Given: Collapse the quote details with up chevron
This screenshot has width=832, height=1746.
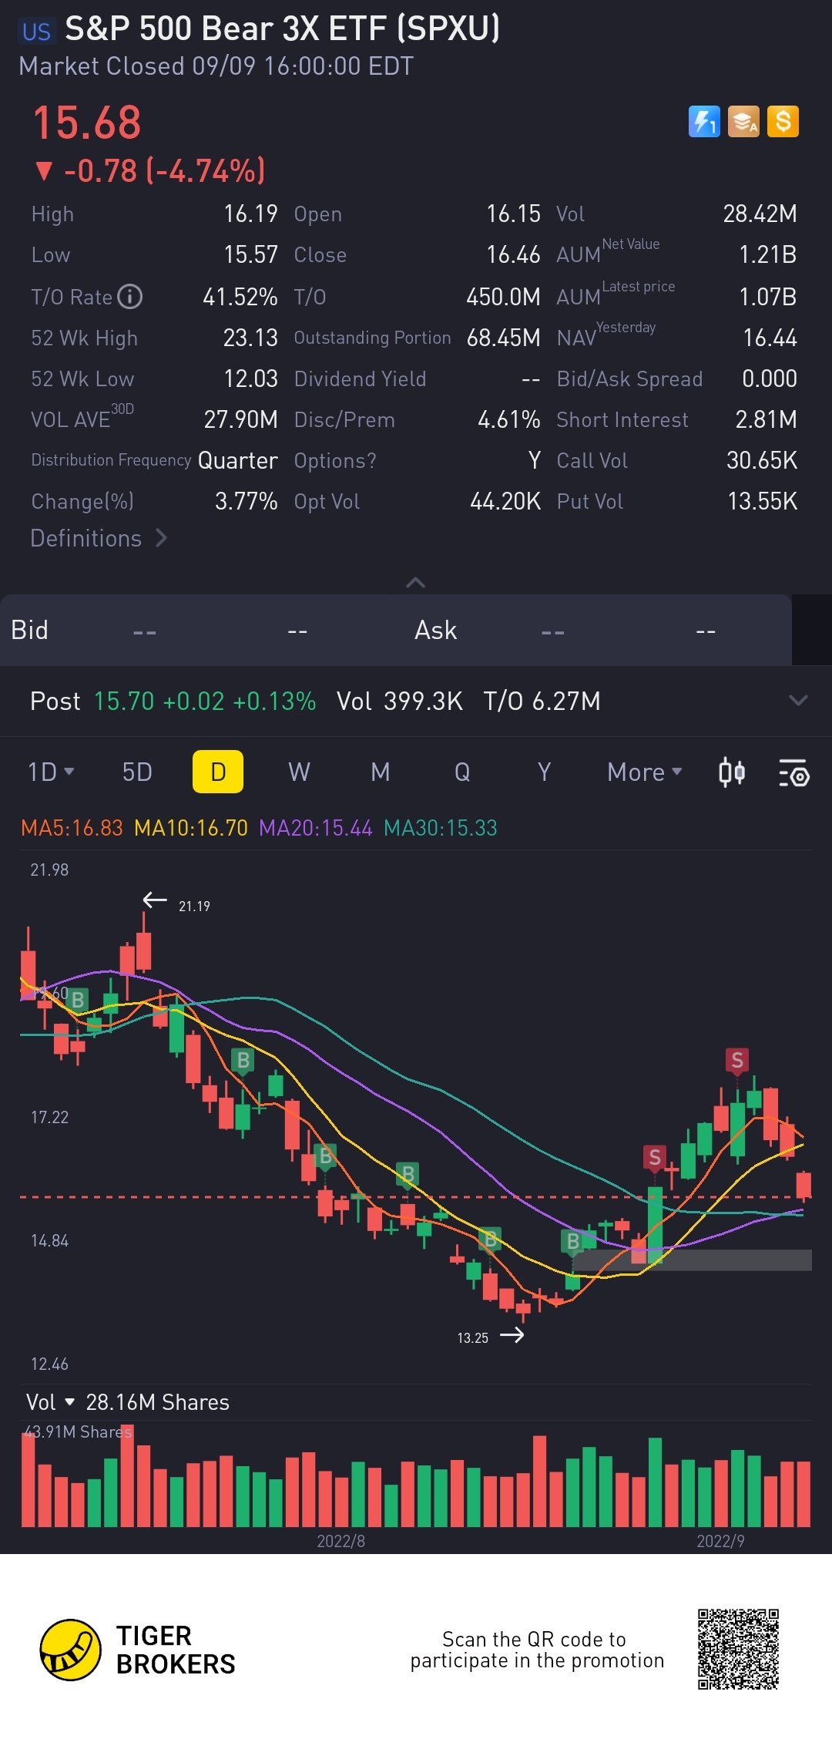Looking at the screenshot, I should [415, 582].
